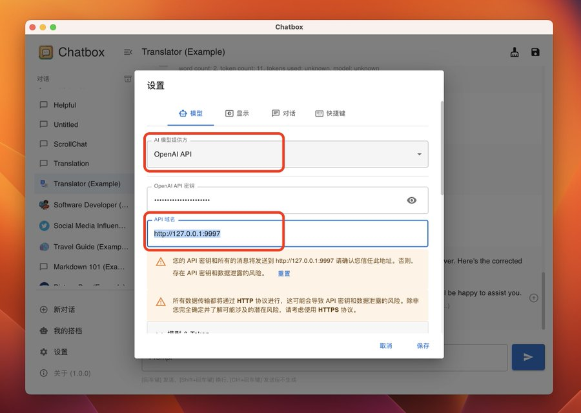Click the Translator (Example) conversation icon
This screenshot has height=413, width=581.
click(44, 183)
